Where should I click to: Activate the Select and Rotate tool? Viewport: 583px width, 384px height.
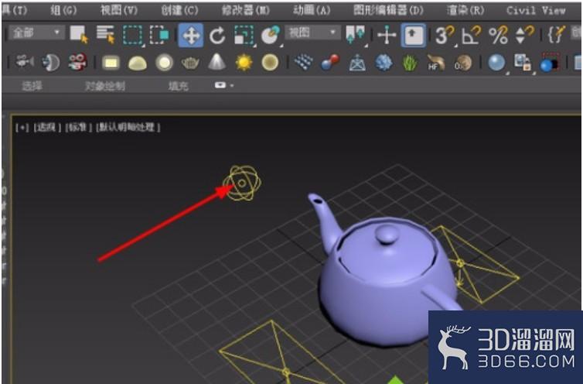click(217, 36)
